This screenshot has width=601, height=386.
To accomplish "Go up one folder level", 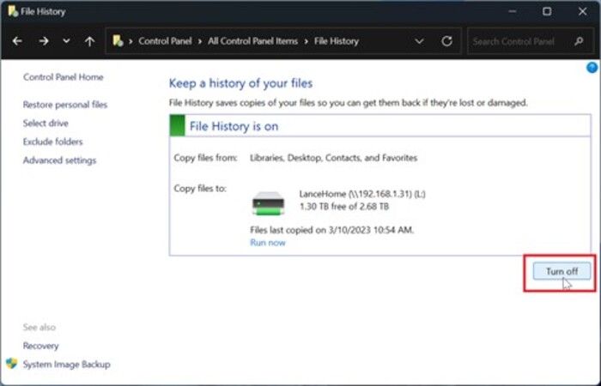I will (x=89, y=41).
